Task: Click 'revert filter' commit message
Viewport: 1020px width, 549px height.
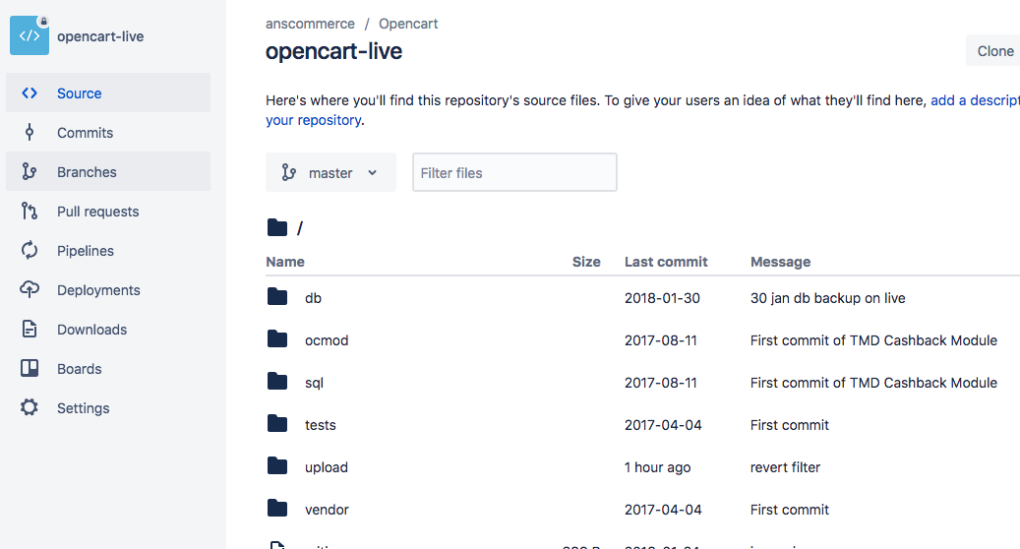Action: click(x=785, y=467)
